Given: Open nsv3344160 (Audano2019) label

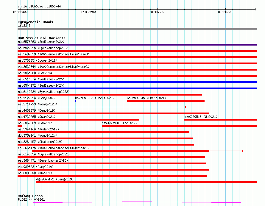Looking at the screenshot, I should (38, 129).
